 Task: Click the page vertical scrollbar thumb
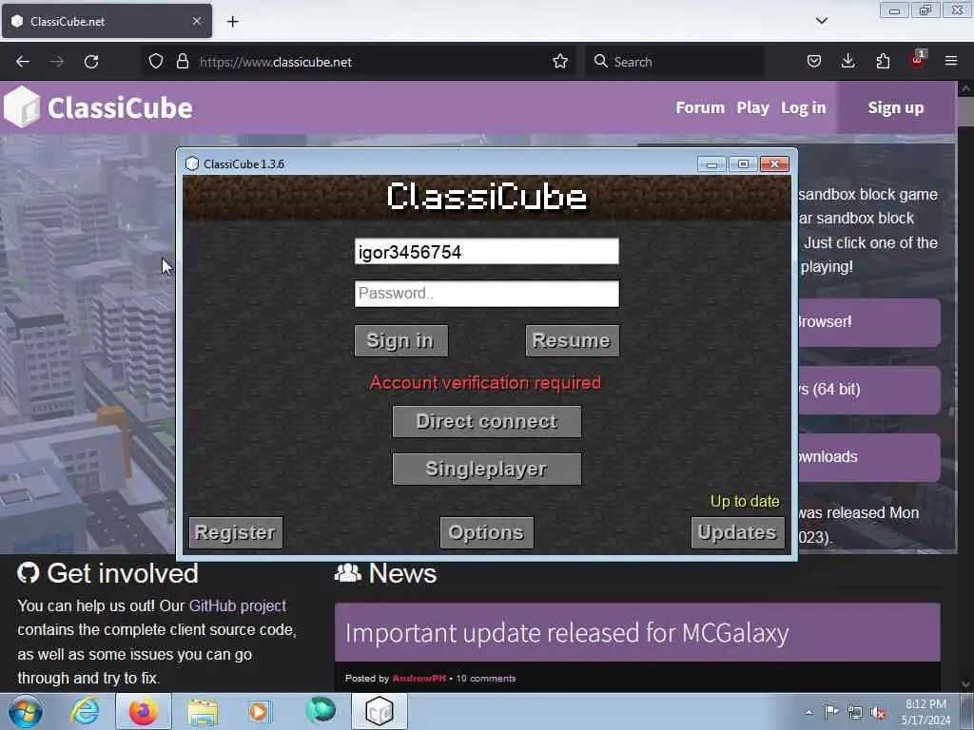pos(965,112)
